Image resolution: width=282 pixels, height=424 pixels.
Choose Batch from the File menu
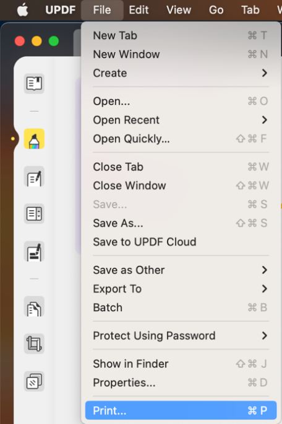coord(181,307)
